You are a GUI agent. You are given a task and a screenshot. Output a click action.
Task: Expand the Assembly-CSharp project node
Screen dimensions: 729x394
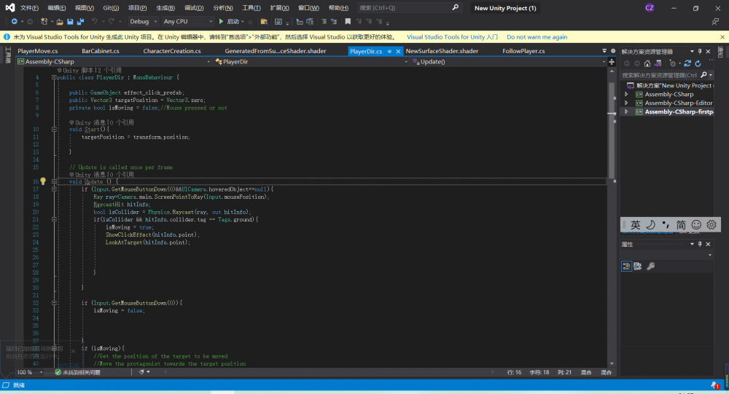tap(626, 95)
